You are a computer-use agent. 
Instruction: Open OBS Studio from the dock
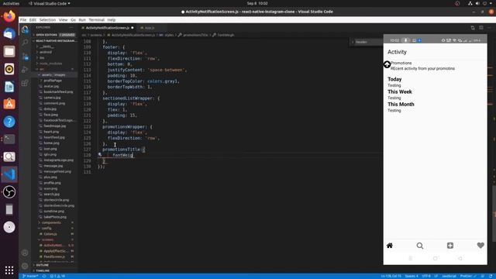(x=9, y=192)
